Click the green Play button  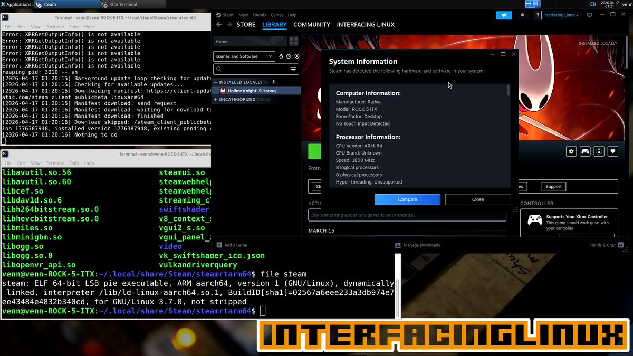click(314, 151)
